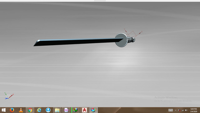Open File Explorer from the taskbar
This screenshot has width=200, height=113.
(57, 110)
